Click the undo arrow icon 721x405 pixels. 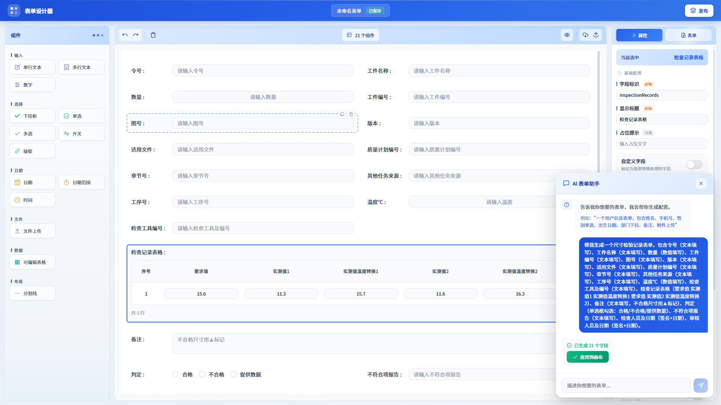coord(125,35)
